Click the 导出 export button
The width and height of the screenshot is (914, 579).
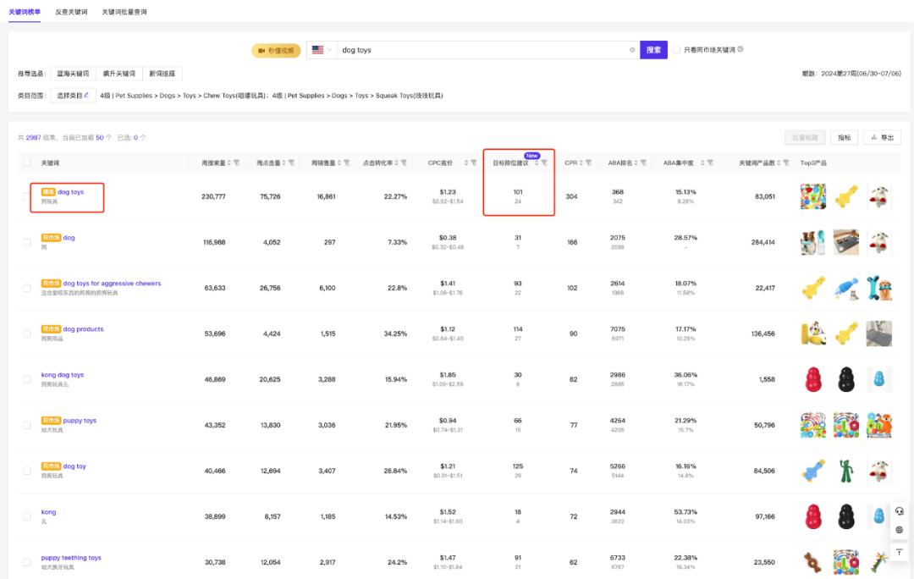(x=882, y=138)
